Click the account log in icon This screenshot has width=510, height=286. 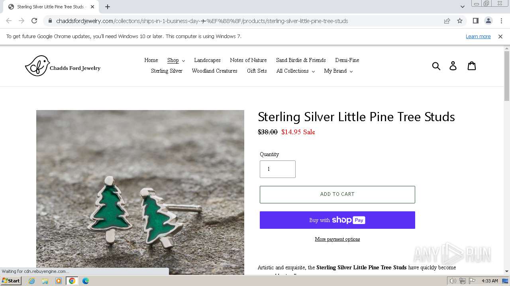(453, 66)
